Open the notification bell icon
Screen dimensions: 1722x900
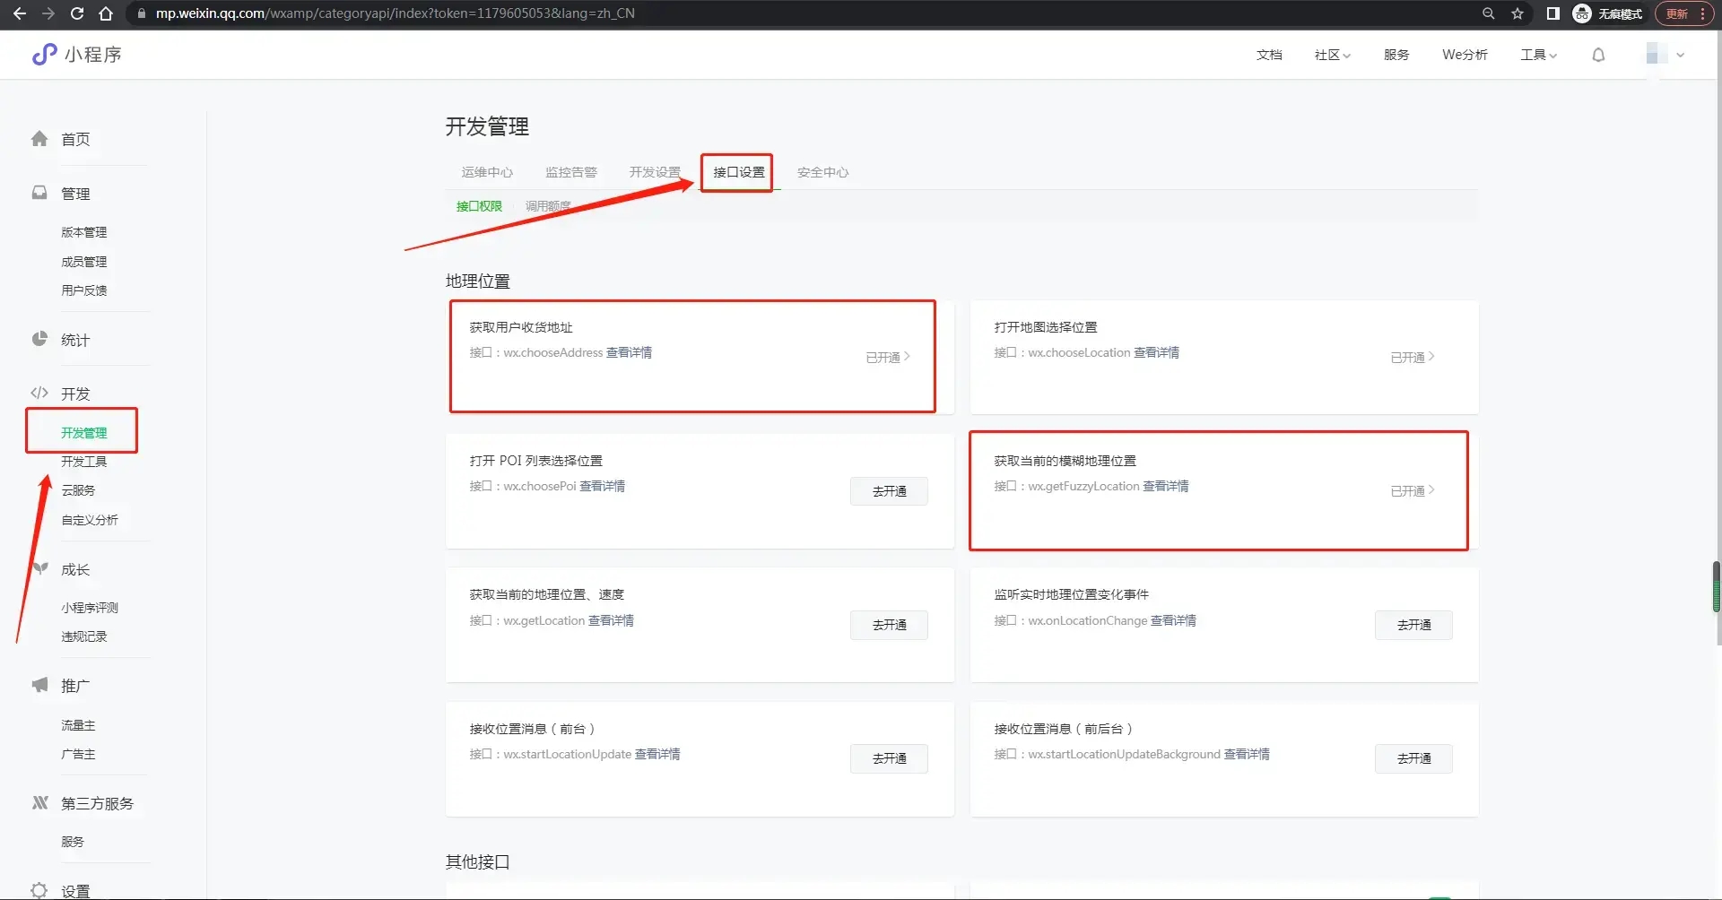click(1598, 55)
